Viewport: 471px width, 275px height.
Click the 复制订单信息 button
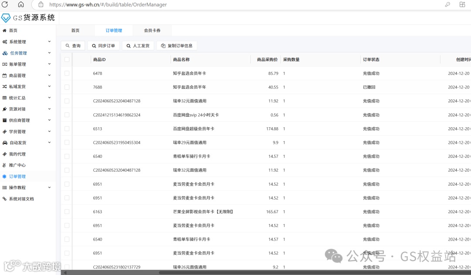(x=177, y=46)
